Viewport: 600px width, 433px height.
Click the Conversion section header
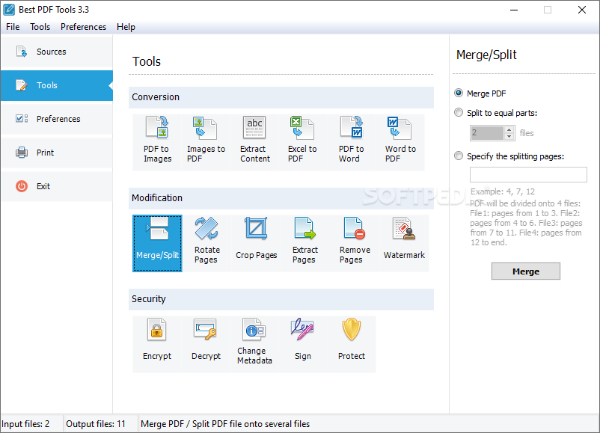click(281, 97)
